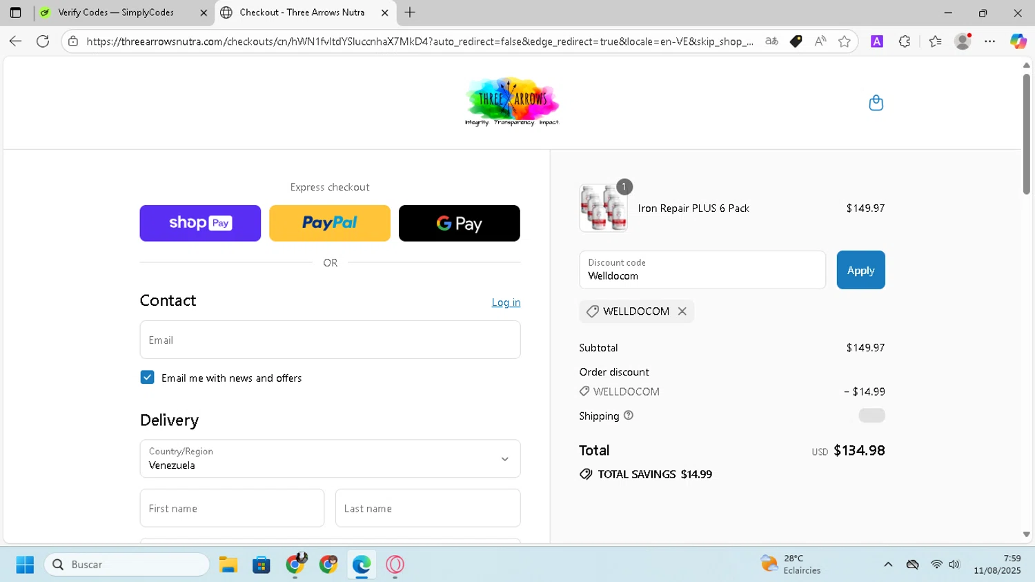This screenshot has width=1035, height=582.
Task: Refresh the checkout page
Action: [x=43, y=41]
